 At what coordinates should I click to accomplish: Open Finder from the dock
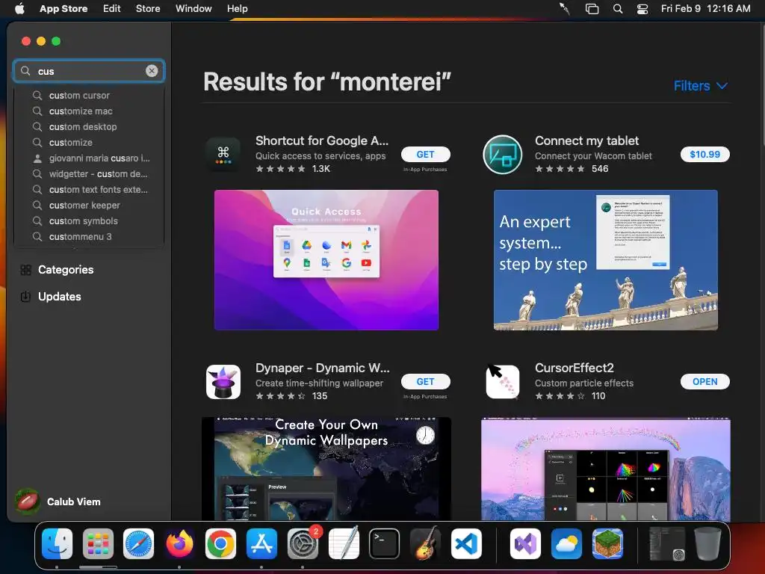click(57, 543)
